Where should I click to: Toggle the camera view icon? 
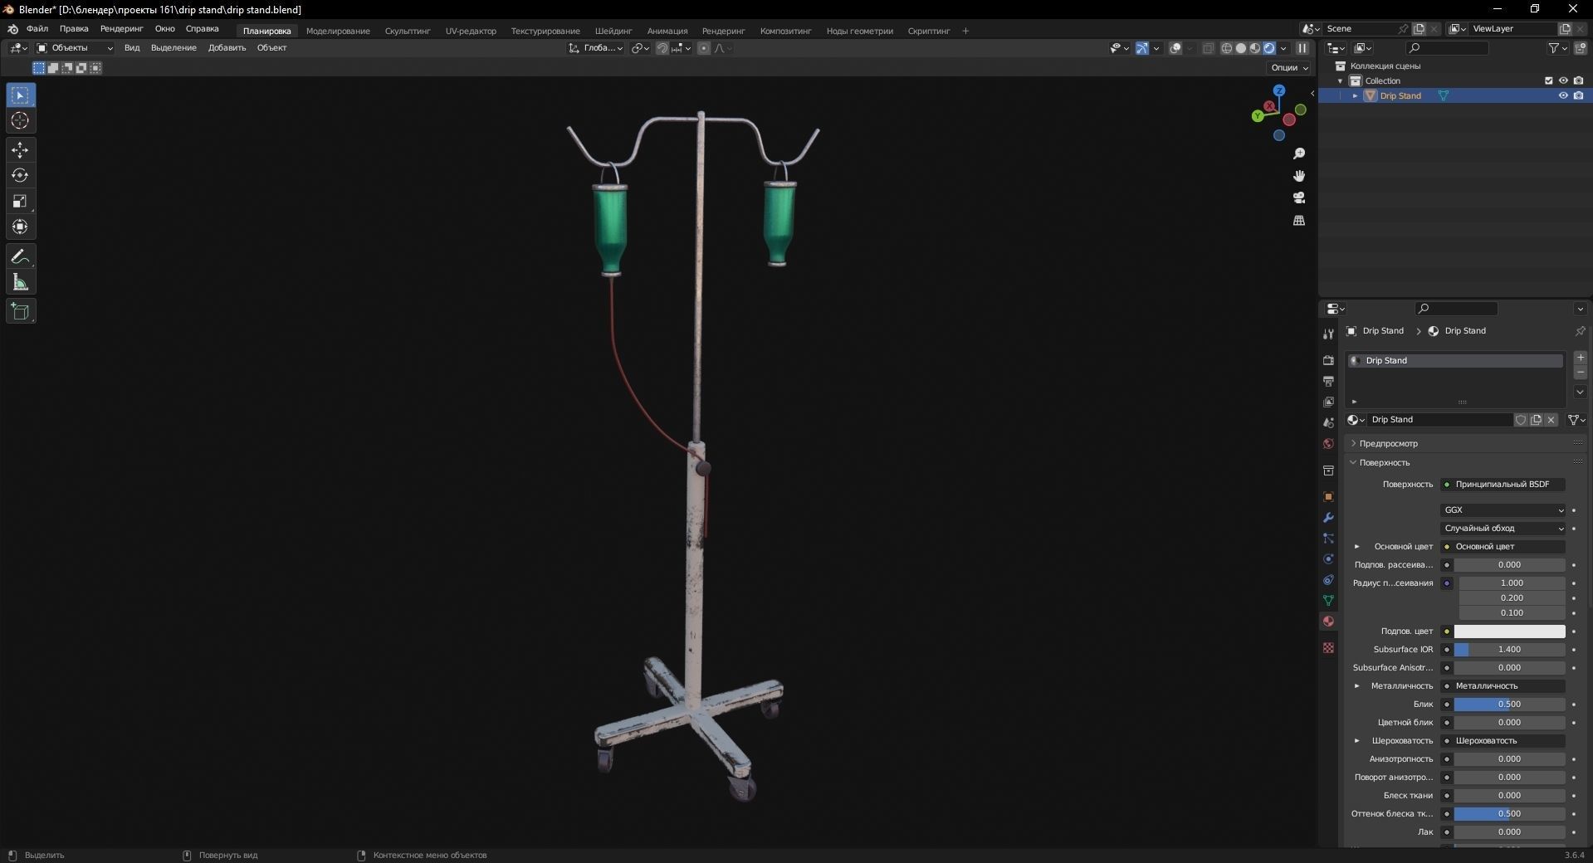pyautogui.click(x=1299, y=197)
